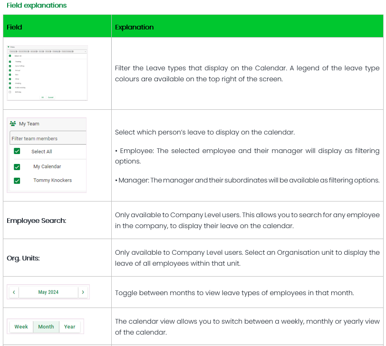Click the Filters panel screenshot thumbnail
Image resolution: width=386 pixels, height=346 pixels.
(48, 73)
